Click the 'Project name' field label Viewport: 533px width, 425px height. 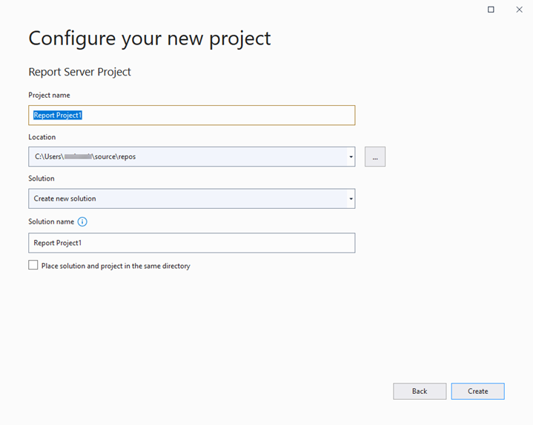pos(49,95)
